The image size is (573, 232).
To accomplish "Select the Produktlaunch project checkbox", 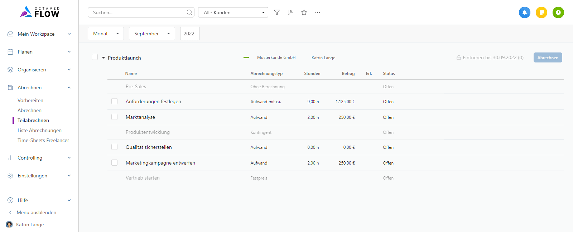I will coord(95,57).
